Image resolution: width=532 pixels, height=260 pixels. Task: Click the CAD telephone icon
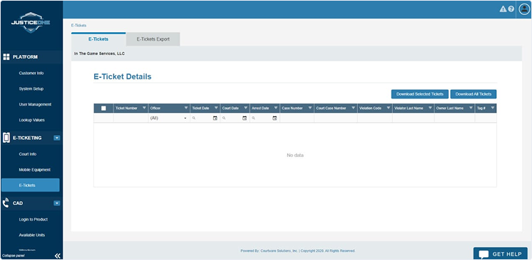click(6, 203)
